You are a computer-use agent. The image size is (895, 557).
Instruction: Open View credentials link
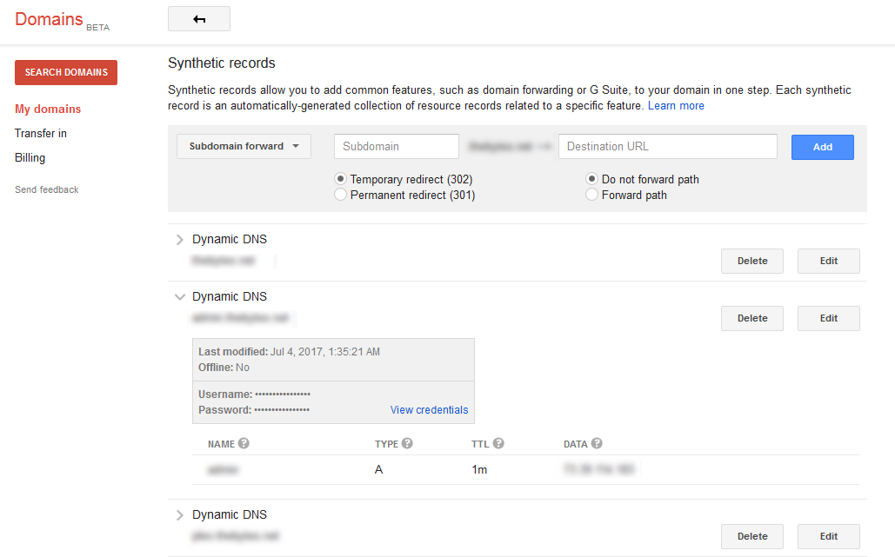click(x=430, y=410)
